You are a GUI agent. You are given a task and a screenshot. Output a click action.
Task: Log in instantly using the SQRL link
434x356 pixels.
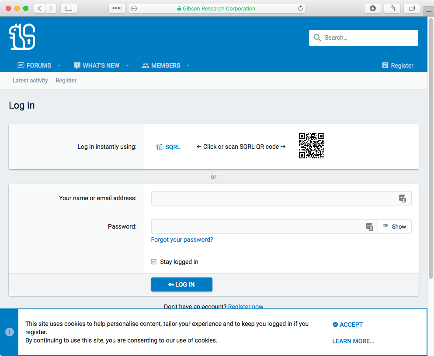click(x=168, y=147)
